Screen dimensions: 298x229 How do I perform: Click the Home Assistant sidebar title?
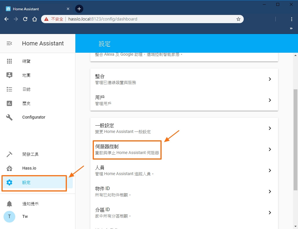[x=43, y=43]
